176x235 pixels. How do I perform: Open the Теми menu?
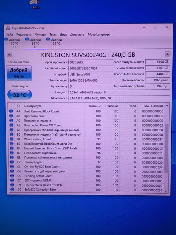53,35
